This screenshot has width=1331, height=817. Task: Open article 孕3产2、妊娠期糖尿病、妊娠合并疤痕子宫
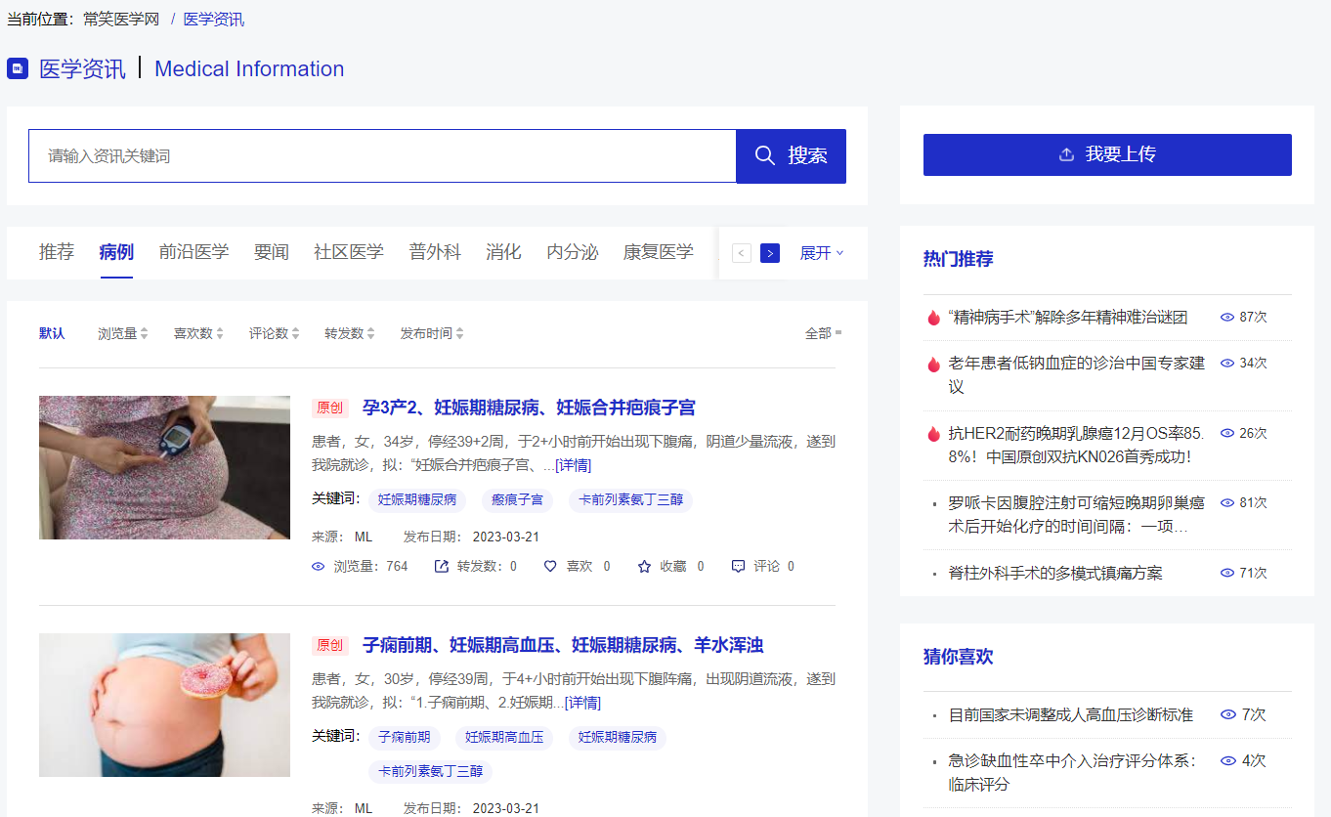coord(529,408)
